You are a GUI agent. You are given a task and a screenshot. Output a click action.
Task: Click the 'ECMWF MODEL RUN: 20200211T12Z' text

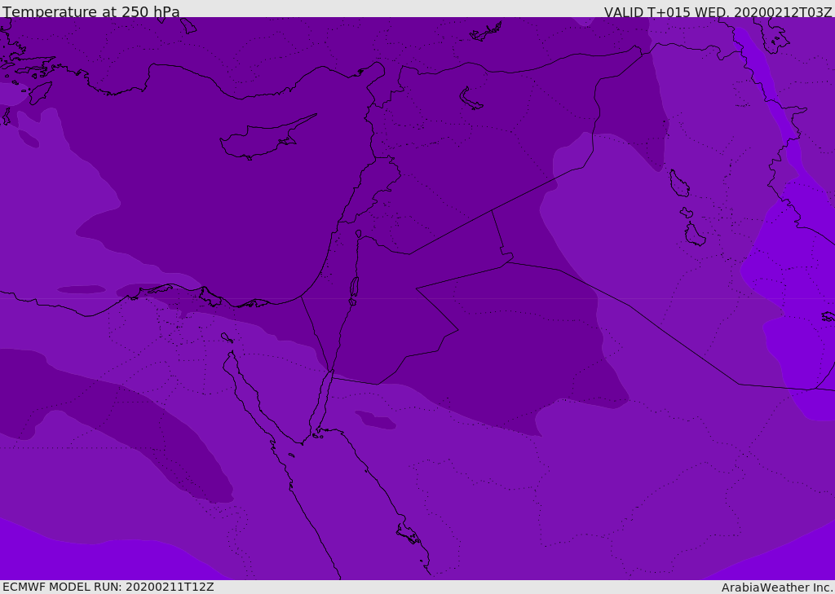point(108,587)
